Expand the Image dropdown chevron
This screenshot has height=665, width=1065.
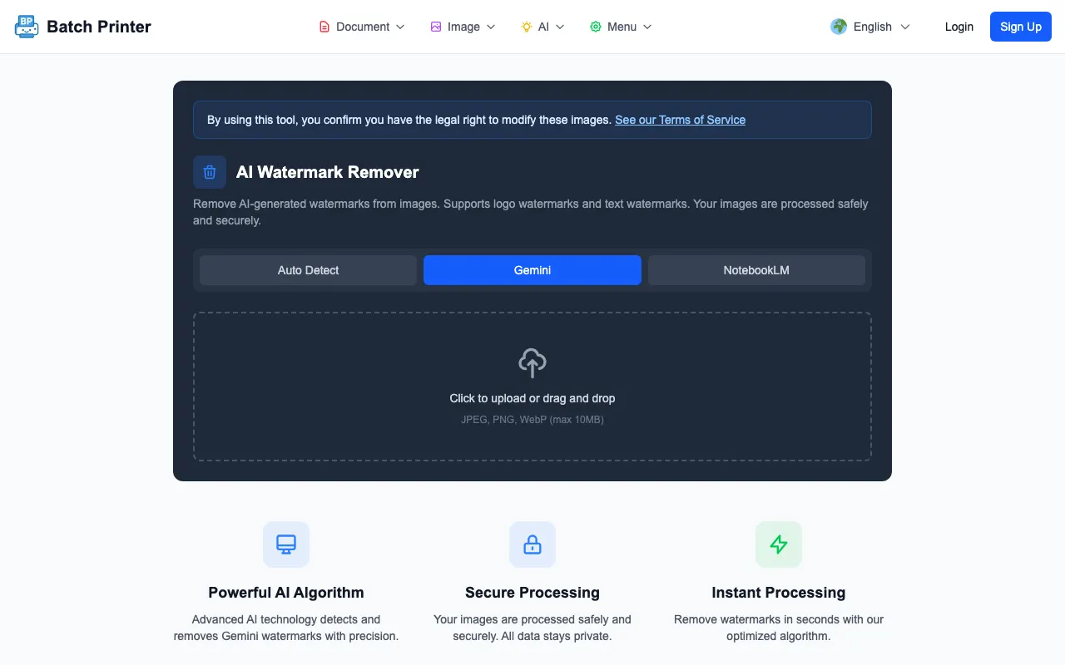(x=491, y=27)
